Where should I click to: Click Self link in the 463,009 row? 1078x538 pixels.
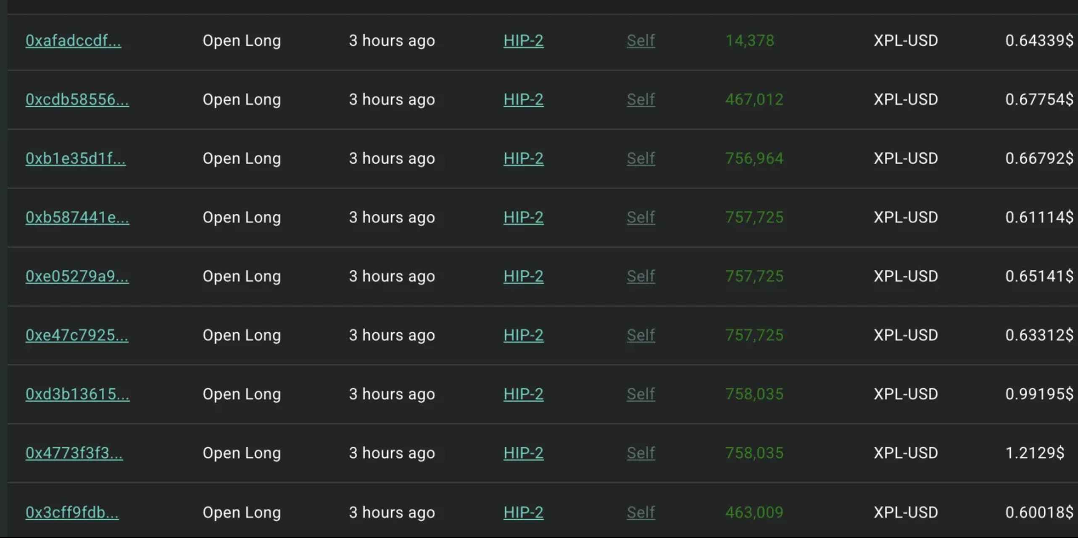click(640, 512)
